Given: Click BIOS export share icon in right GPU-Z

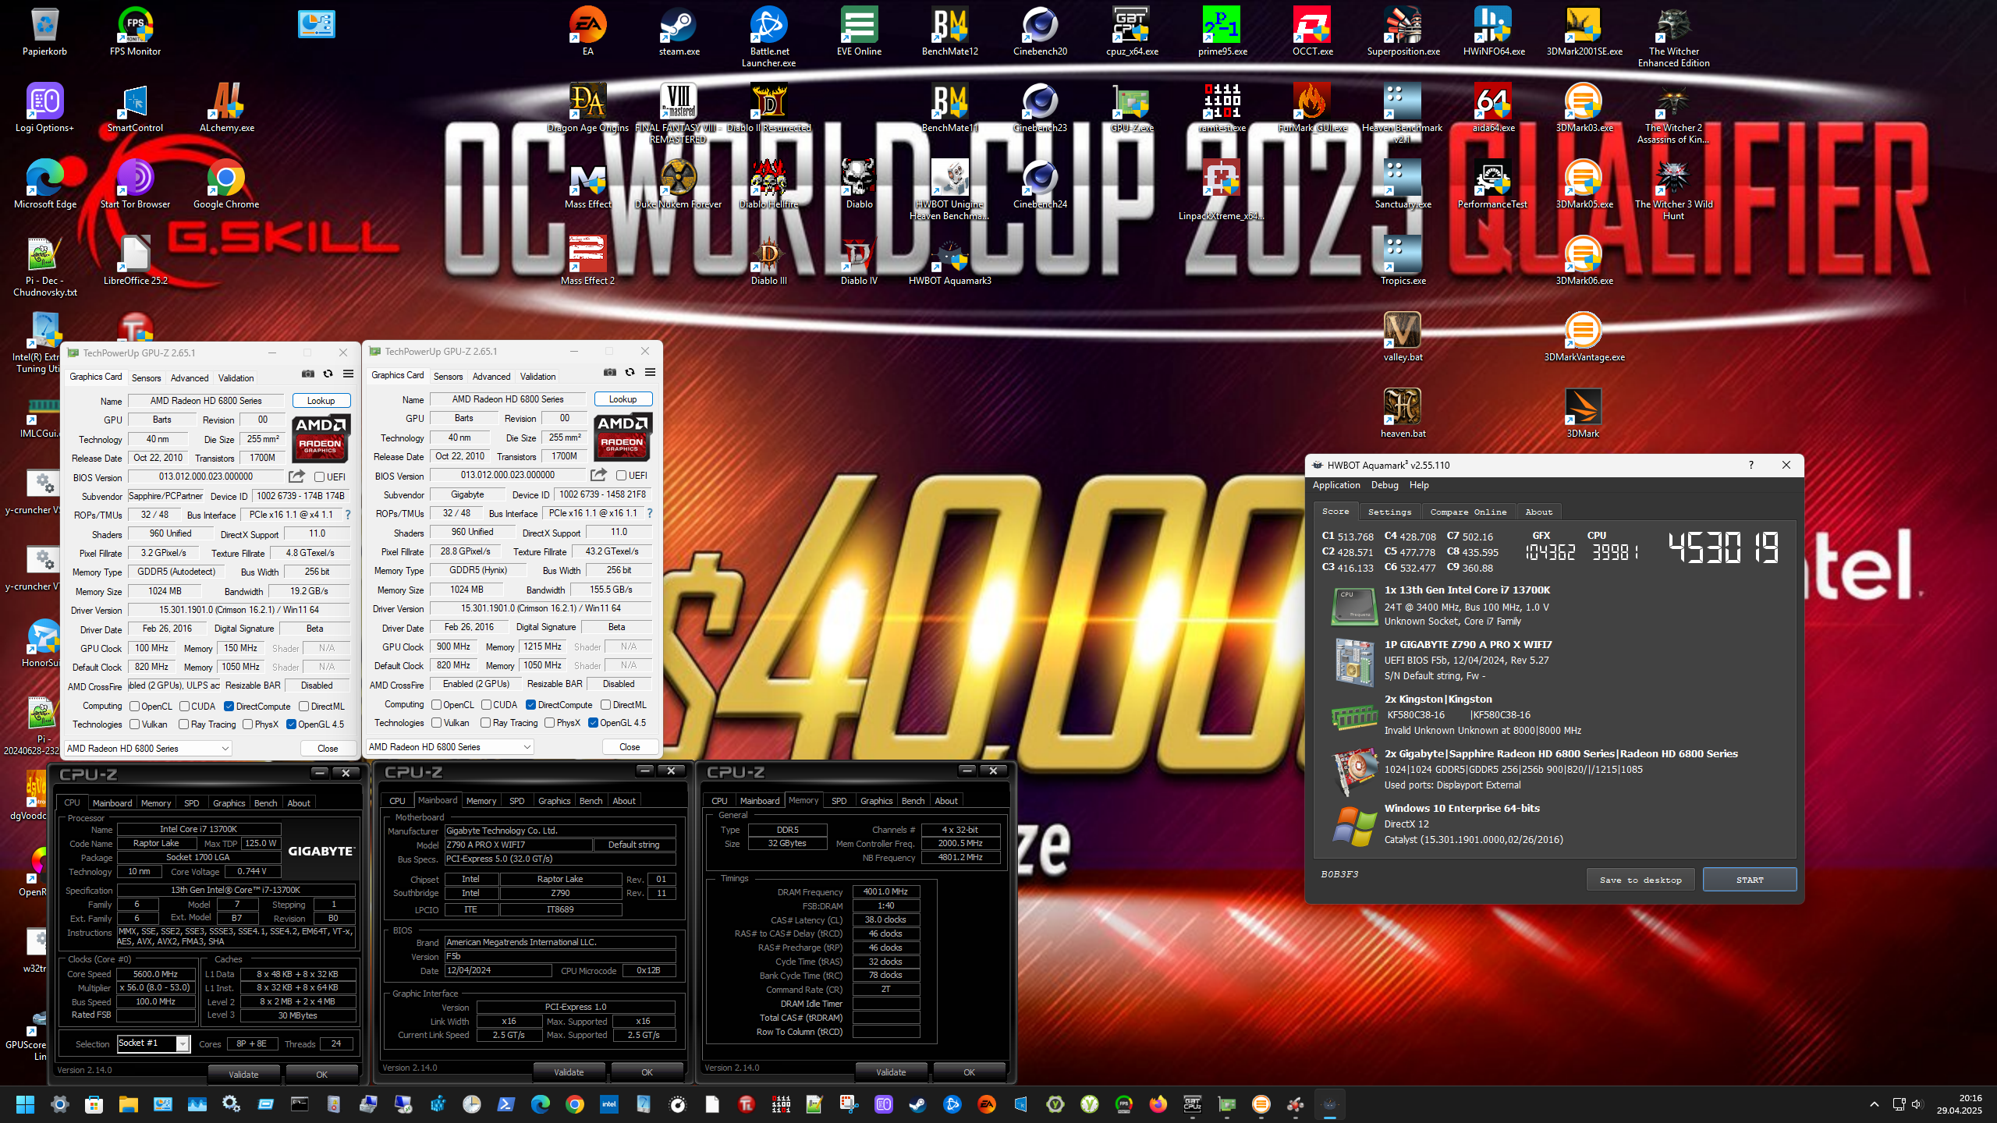Looking at the screenshot, I should pyautogui.click(x=598, y=475).
